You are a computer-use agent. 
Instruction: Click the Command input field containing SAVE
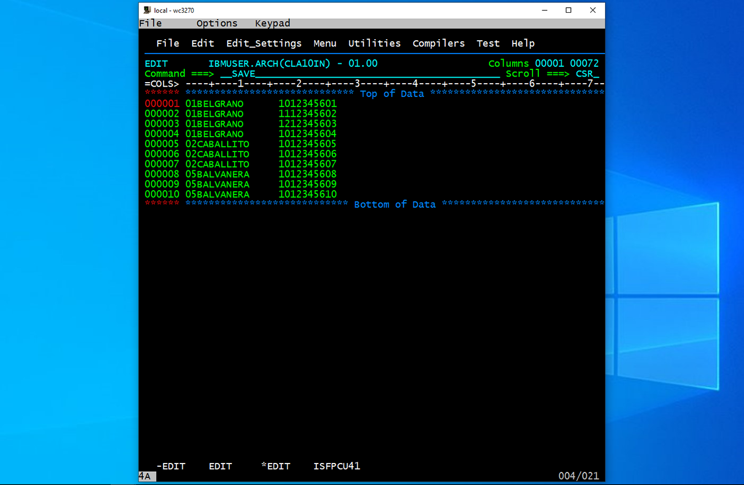[x=358, y=74]
